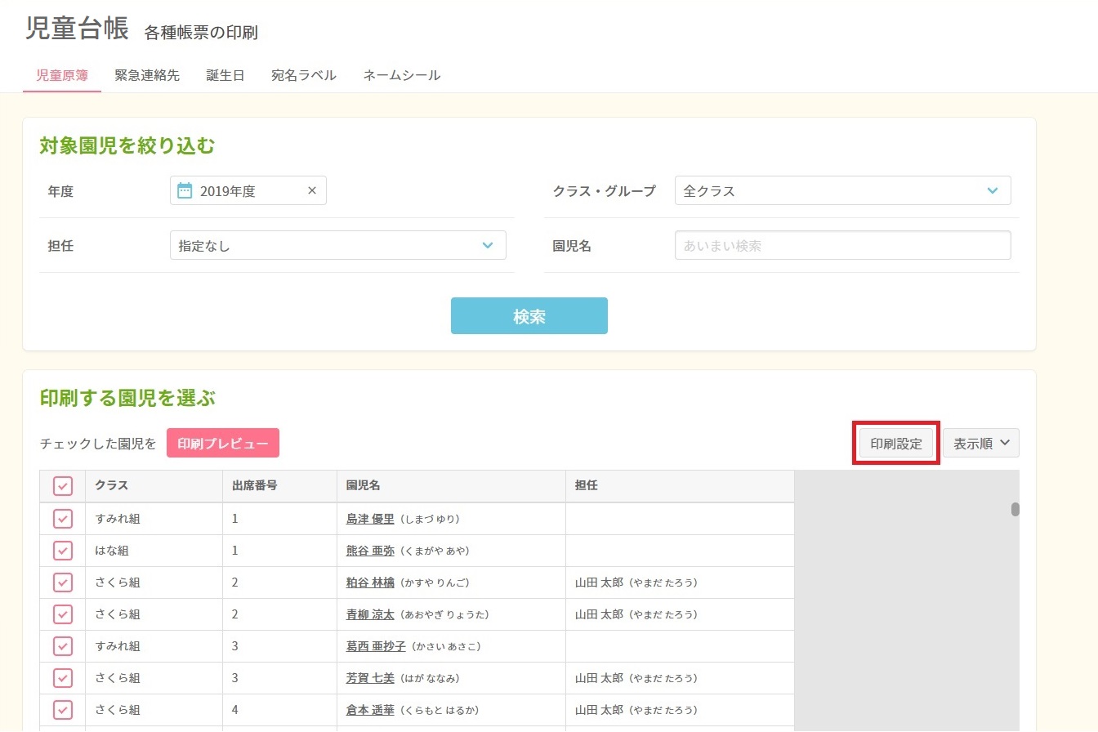The image size is (1098, 732).
Task: Uncheck the checkbox for 島津 優里
Action: click(63, 519)
